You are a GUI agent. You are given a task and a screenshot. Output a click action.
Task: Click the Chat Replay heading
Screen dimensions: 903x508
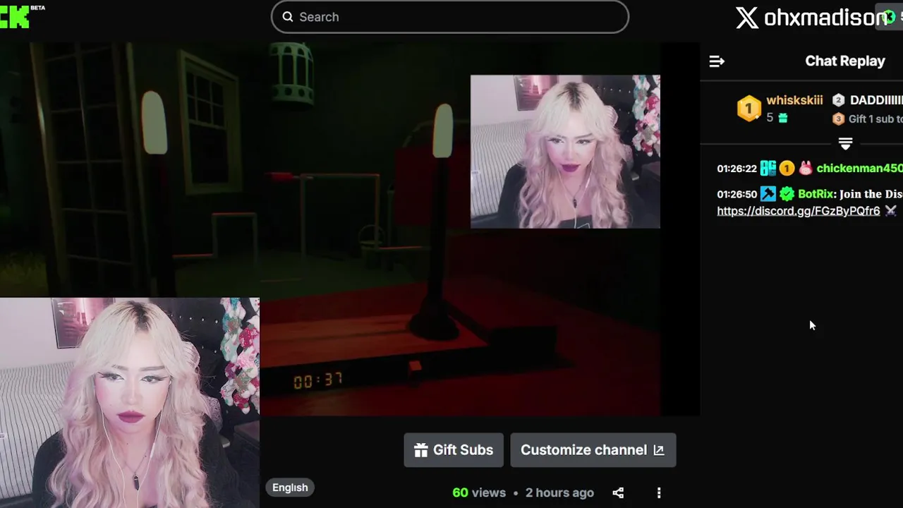(844, 61)
